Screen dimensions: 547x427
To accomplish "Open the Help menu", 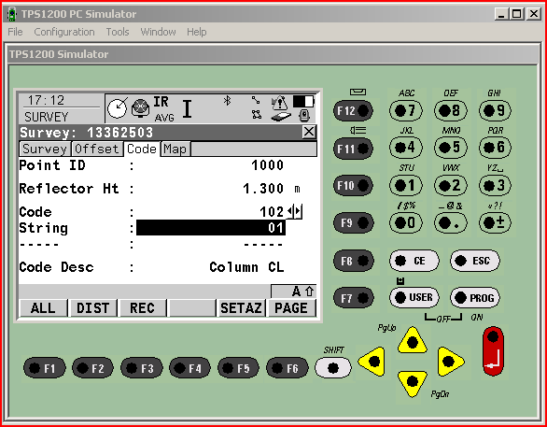I will pos(196,32).
